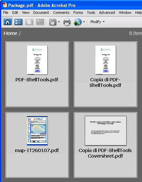The image size is (142, 182).
Task: Click the grayed-out welcome header view icon
Action: coord(40,22)
